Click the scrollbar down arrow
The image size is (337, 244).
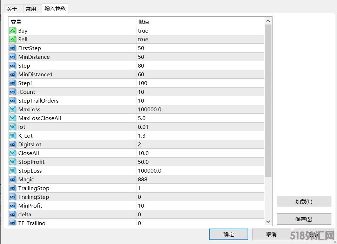pos(268,222)
